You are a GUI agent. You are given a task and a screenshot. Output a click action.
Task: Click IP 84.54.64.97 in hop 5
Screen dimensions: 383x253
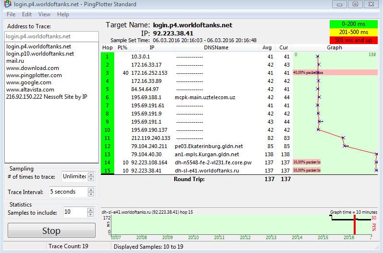pos(145,89)
